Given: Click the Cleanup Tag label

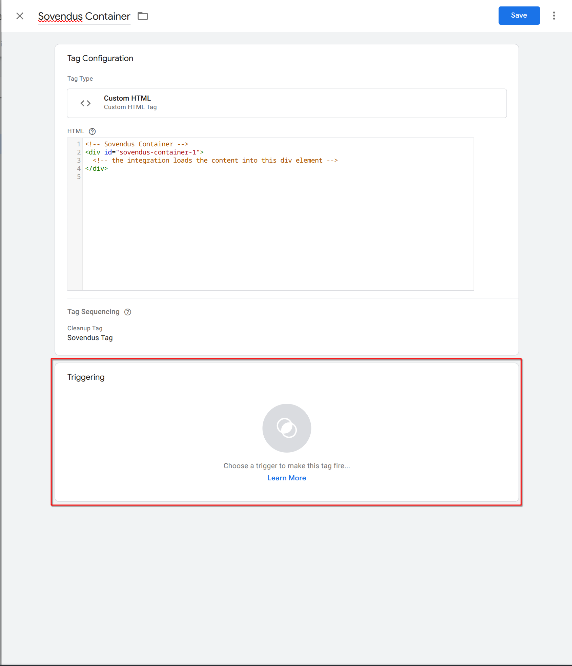Looking at the screenshot, I should point(85,328).
